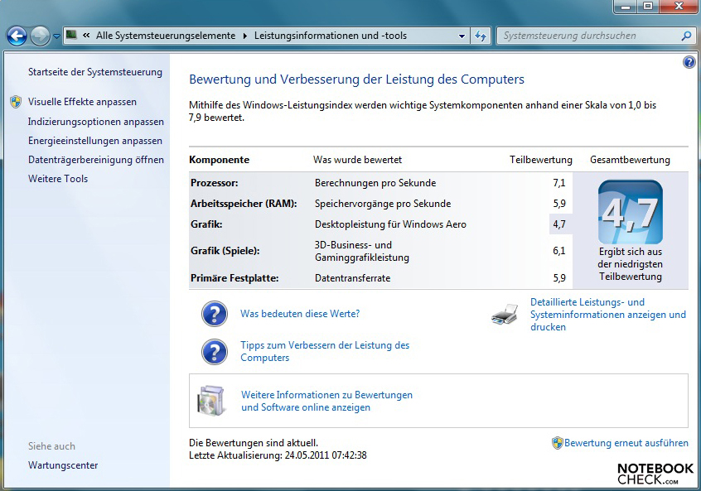This screenshot has width=701, height=491.
Task: Open 'Startseite der Systemsteuerung' link
Action: point(95,72)
